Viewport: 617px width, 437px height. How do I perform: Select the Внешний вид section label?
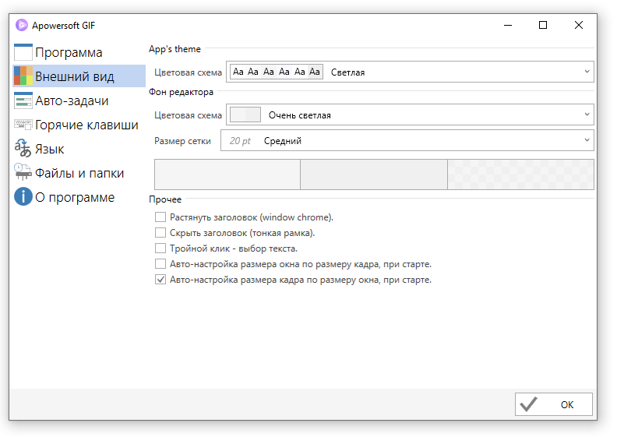pyautogui.click(x=75, y=76)
